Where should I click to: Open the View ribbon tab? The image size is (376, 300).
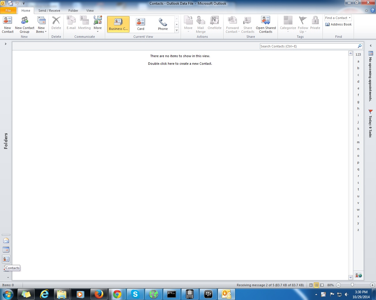coord(90,11)
